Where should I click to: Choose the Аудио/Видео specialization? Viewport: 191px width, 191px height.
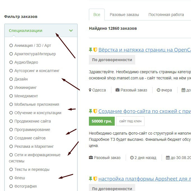pyautogui.click(x=11, y=62)
